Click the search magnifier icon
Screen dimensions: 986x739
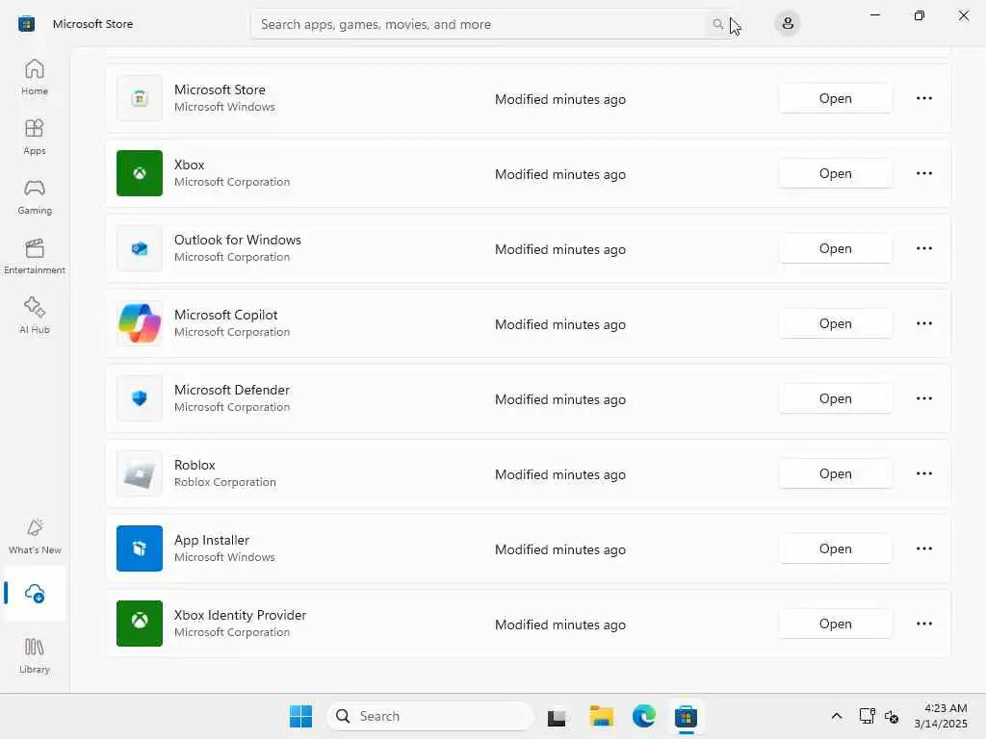pos(717,24)
